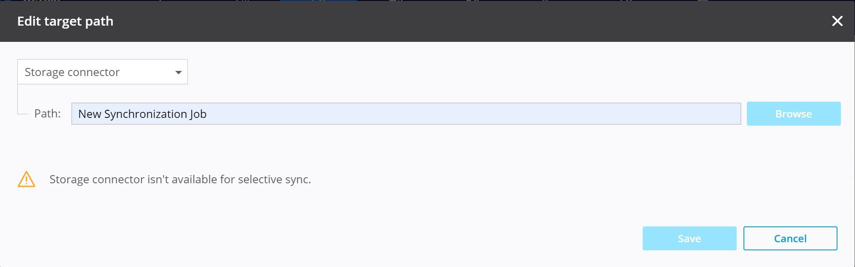The image size is (855, 267).
Task: Click the 'Edit target path' title
Action: (65, 21)
